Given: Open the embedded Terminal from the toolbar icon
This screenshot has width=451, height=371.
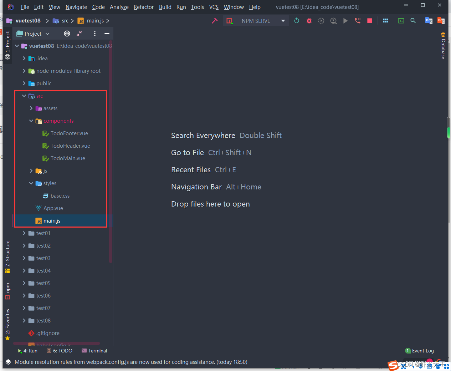Looking at the screenshot, I should (x=401, y=21).
